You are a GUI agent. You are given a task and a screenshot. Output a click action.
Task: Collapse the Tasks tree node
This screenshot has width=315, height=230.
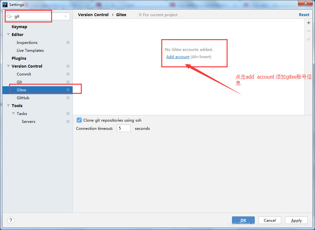click(14, 114)
